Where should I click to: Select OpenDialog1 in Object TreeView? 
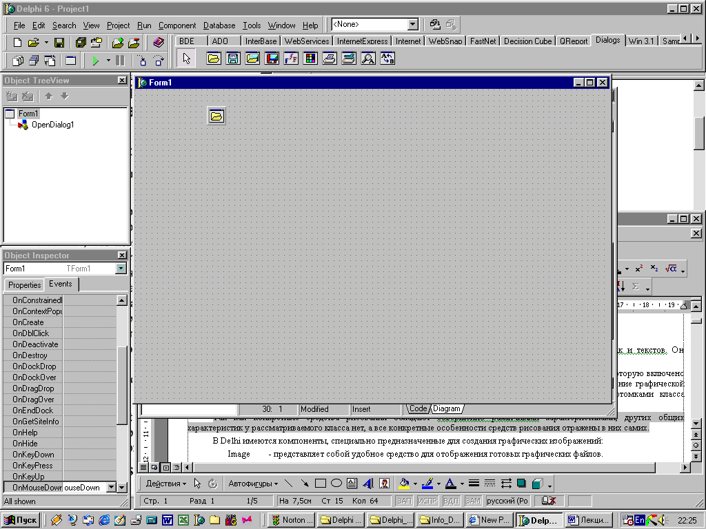coord(52,125)
